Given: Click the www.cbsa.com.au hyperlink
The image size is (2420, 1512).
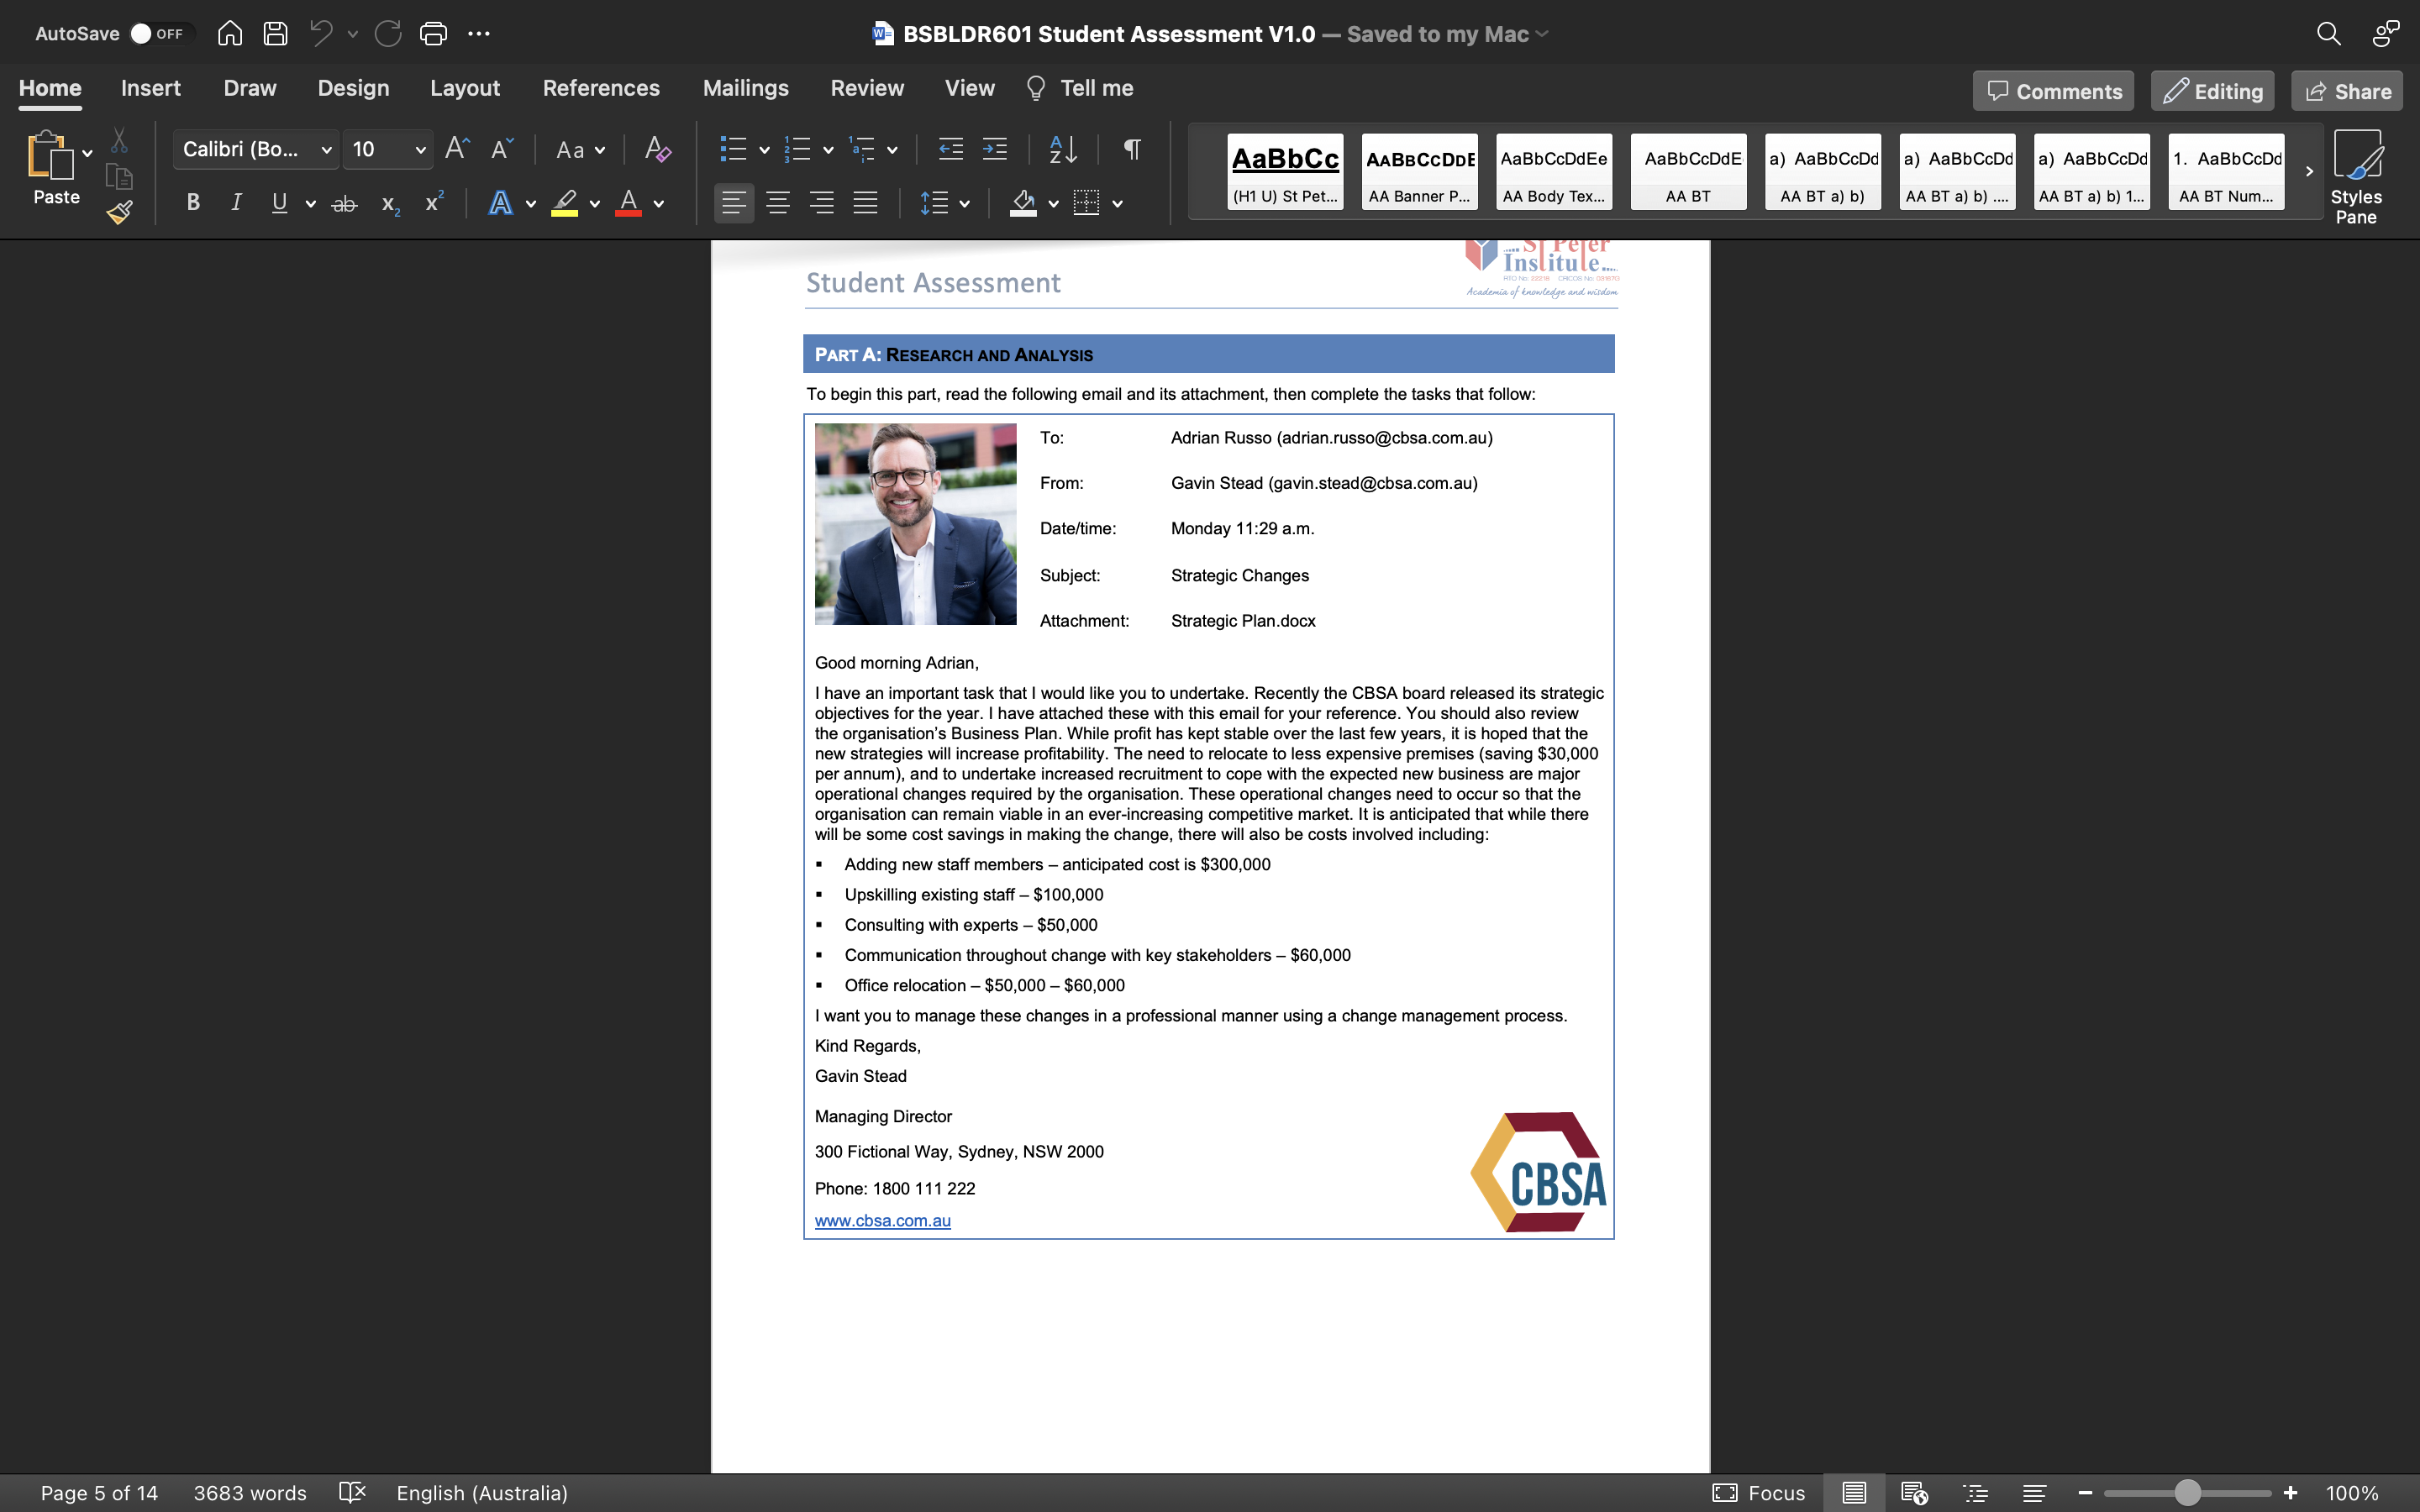Looking at the screenshot, I should point(881,1220).
